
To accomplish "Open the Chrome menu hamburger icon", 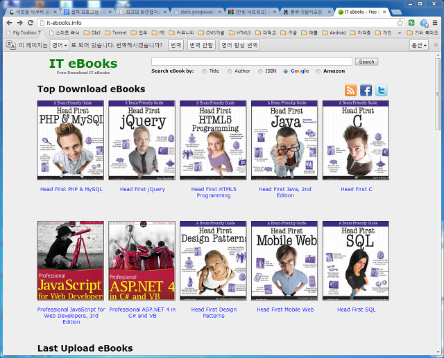I will pyautogui.click(x=435, y=23).
